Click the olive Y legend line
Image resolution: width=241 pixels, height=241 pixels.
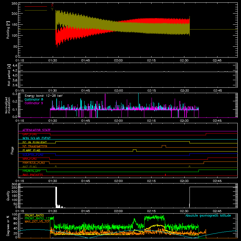(x=36, y=10)
